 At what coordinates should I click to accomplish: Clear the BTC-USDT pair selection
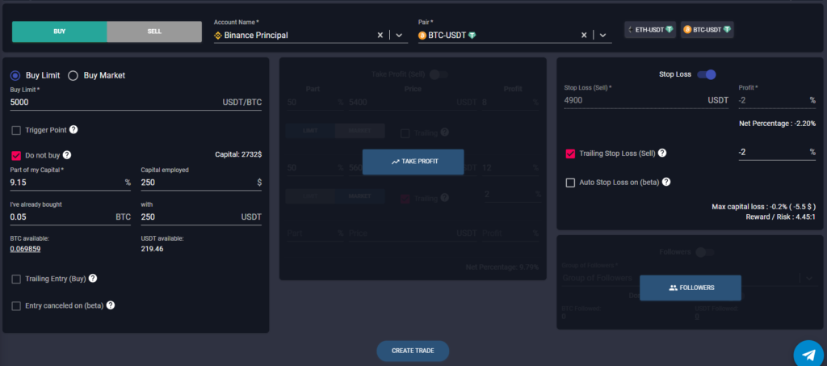point(585,36)
